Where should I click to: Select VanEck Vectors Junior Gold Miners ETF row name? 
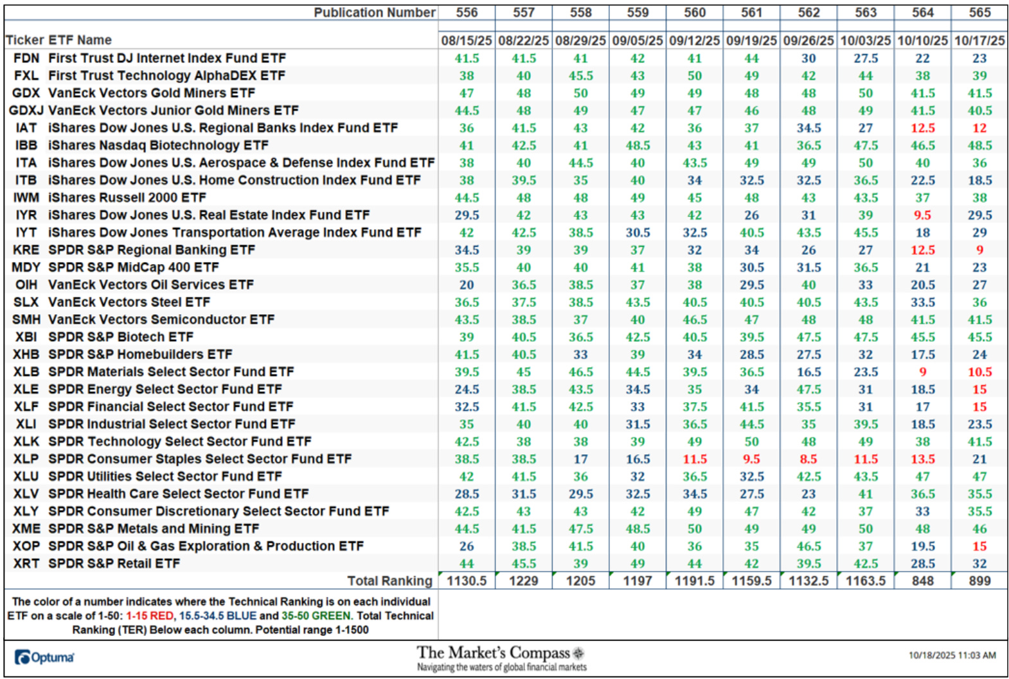pos(173,110)
